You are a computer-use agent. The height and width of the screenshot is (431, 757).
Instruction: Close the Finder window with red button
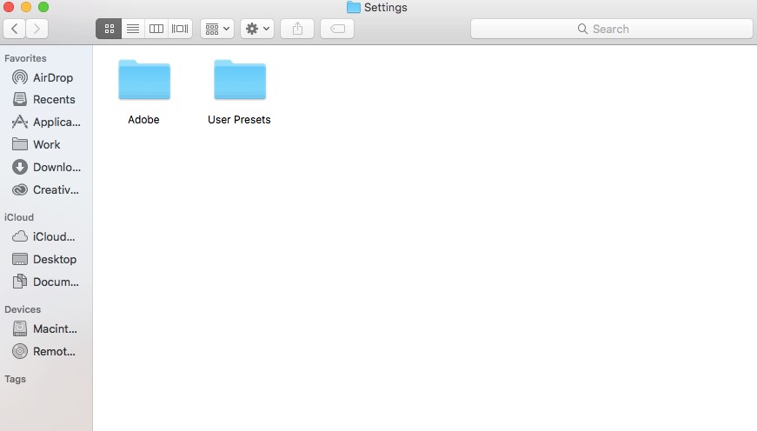tap(9, 7)
